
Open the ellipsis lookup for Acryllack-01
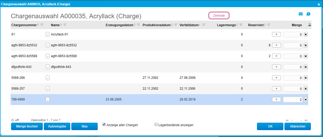[x=48, y=34]
